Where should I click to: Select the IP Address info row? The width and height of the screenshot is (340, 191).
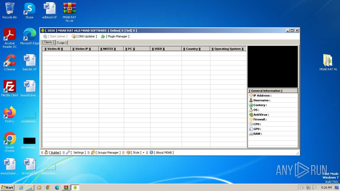pyautogui.click(x=273, y=95)
